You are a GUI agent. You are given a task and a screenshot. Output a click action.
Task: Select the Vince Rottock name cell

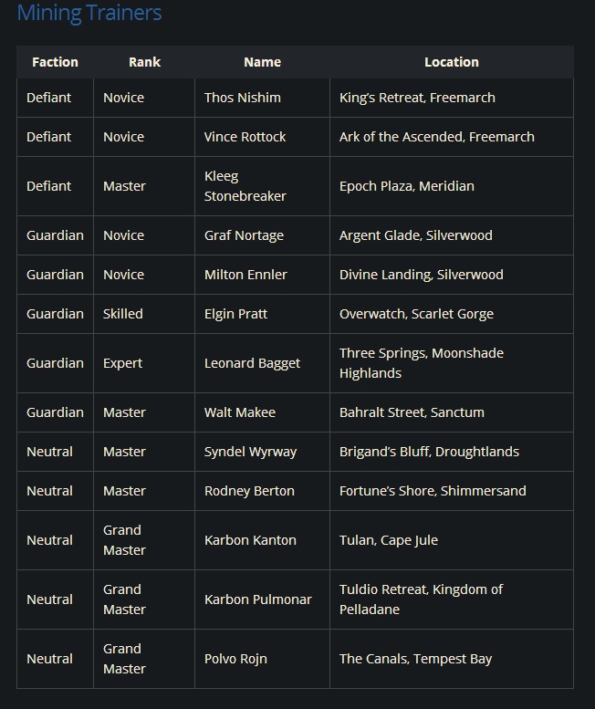(245, 137)
